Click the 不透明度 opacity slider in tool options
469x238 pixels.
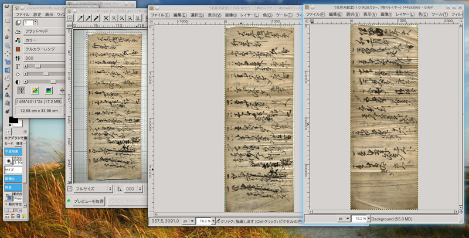(13, 152)
